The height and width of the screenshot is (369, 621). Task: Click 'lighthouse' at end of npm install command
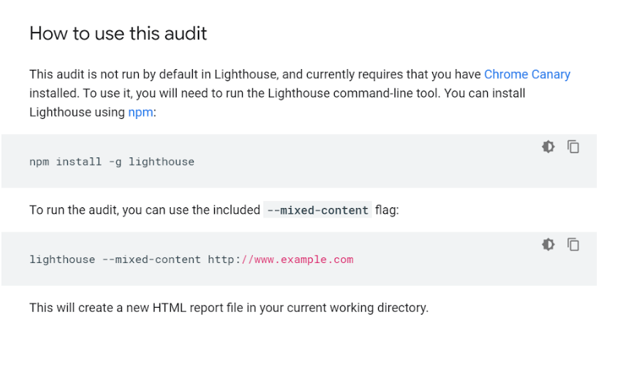[x=162, y=162]
